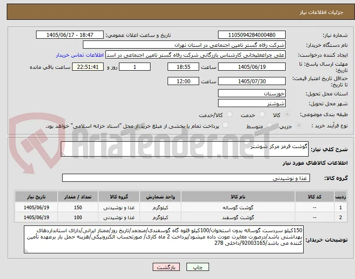Select the متوسط purchase type radio
The image size is (355, 279).
pyautogui.click(x=269, y=125)
